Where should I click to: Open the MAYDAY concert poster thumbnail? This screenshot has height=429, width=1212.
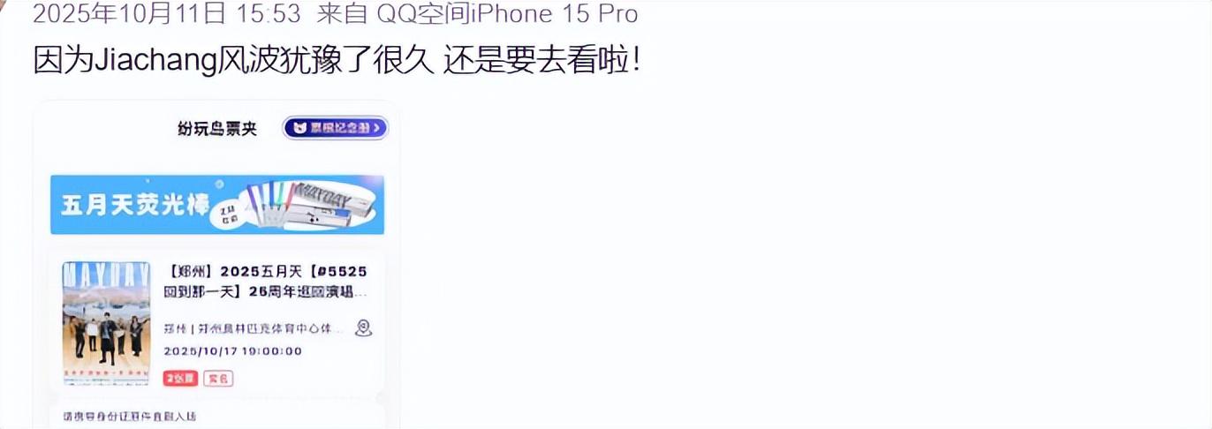click(106, 323)
